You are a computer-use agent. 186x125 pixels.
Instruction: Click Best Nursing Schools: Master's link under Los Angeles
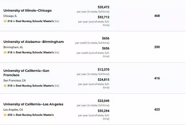tap(35, 115)
